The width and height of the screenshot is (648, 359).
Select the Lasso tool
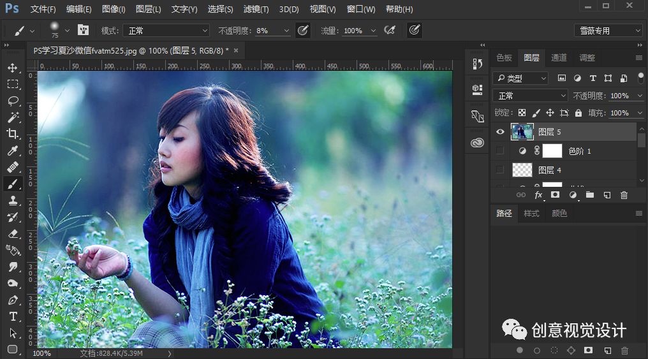12,101
